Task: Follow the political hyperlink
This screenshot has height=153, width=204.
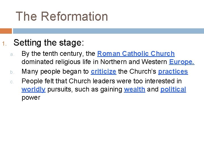Action: pyautogui.click(x=173, y=90)
